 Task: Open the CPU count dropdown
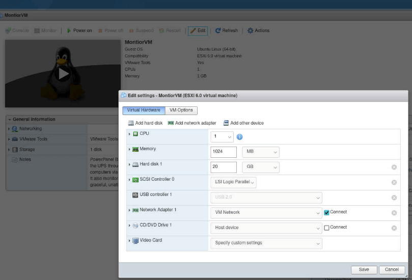point(222,137)
